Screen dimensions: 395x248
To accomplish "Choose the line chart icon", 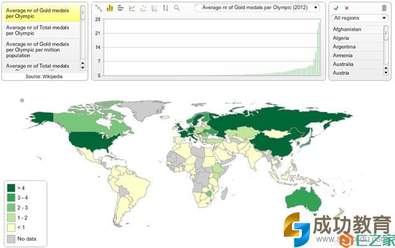I will tap(132, 8).
